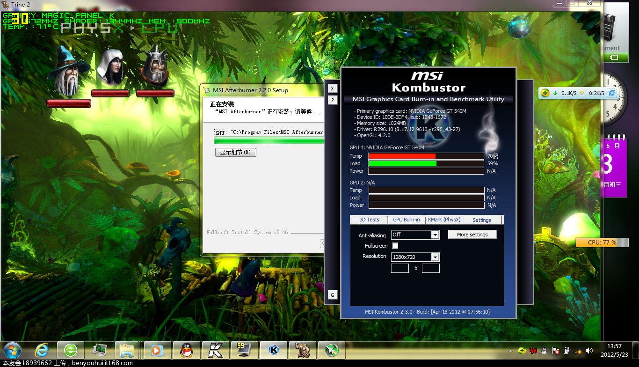Click the Nullsoft Install System v2.46 text
639x367 pixels.
tap(247, 232)
